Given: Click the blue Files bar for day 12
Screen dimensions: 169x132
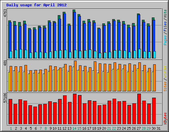Looking at the screenshot, I should point(65,32).
